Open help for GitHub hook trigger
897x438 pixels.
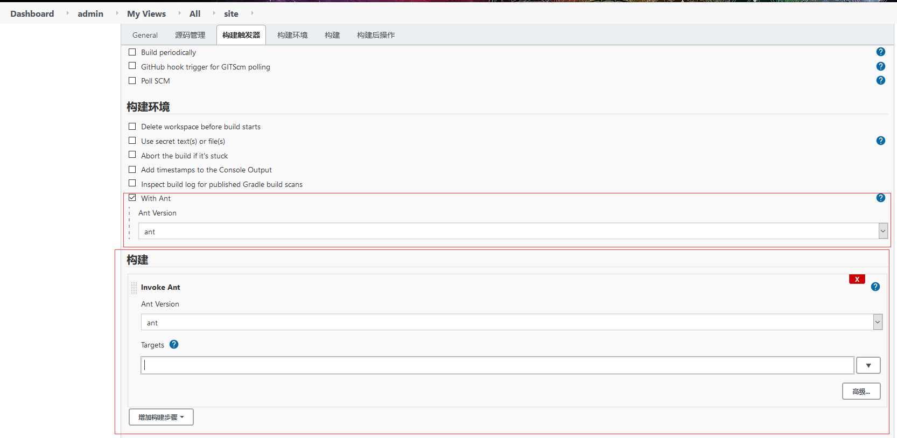click(881, 66)
